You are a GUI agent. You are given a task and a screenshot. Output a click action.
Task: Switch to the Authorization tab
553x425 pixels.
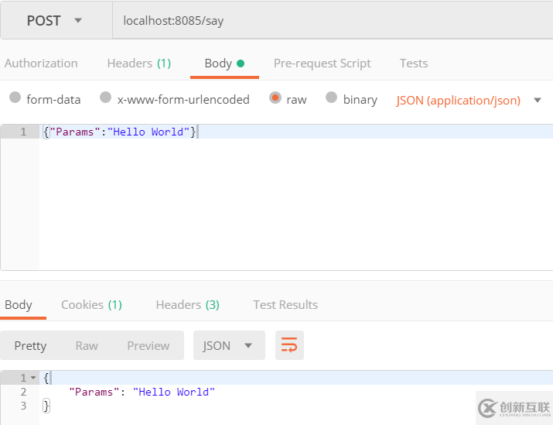[41, 63]
